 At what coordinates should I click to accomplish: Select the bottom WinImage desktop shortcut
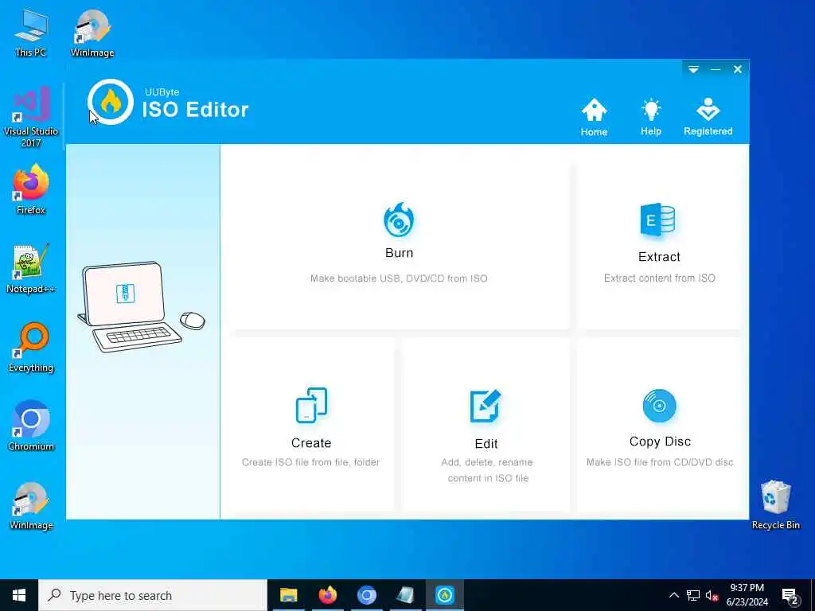31,506
